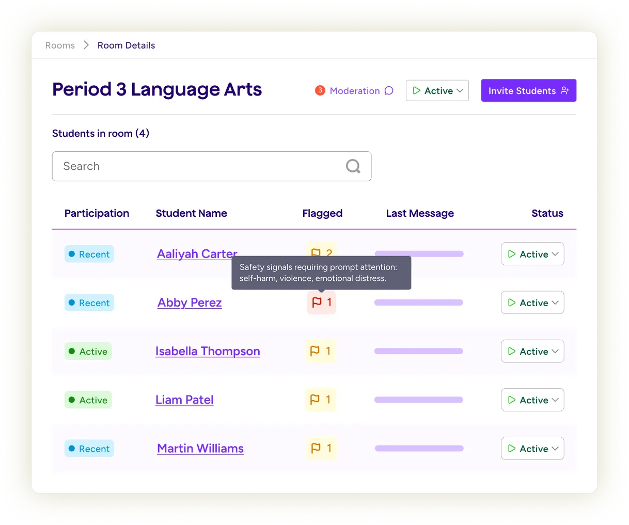Image resolution: width=629 pixels, height=525 pixels.
Task: Sort by Participation column header
Action: (97, 213)
